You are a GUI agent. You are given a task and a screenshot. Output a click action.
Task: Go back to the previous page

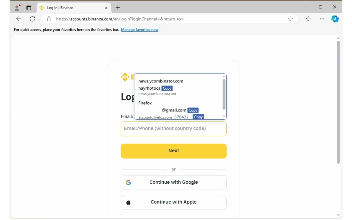click(x=19, y=19)
